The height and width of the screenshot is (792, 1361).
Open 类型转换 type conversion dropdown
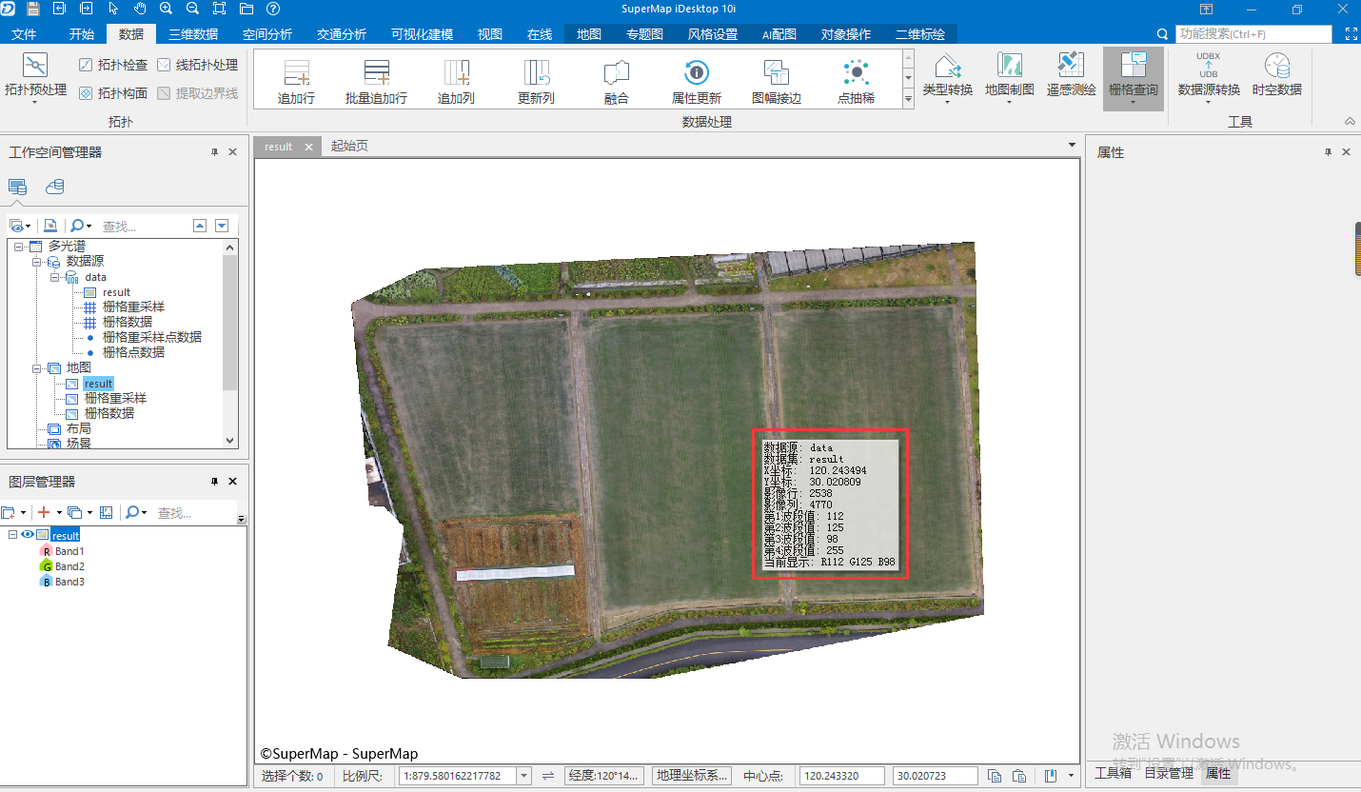point(947,102)
